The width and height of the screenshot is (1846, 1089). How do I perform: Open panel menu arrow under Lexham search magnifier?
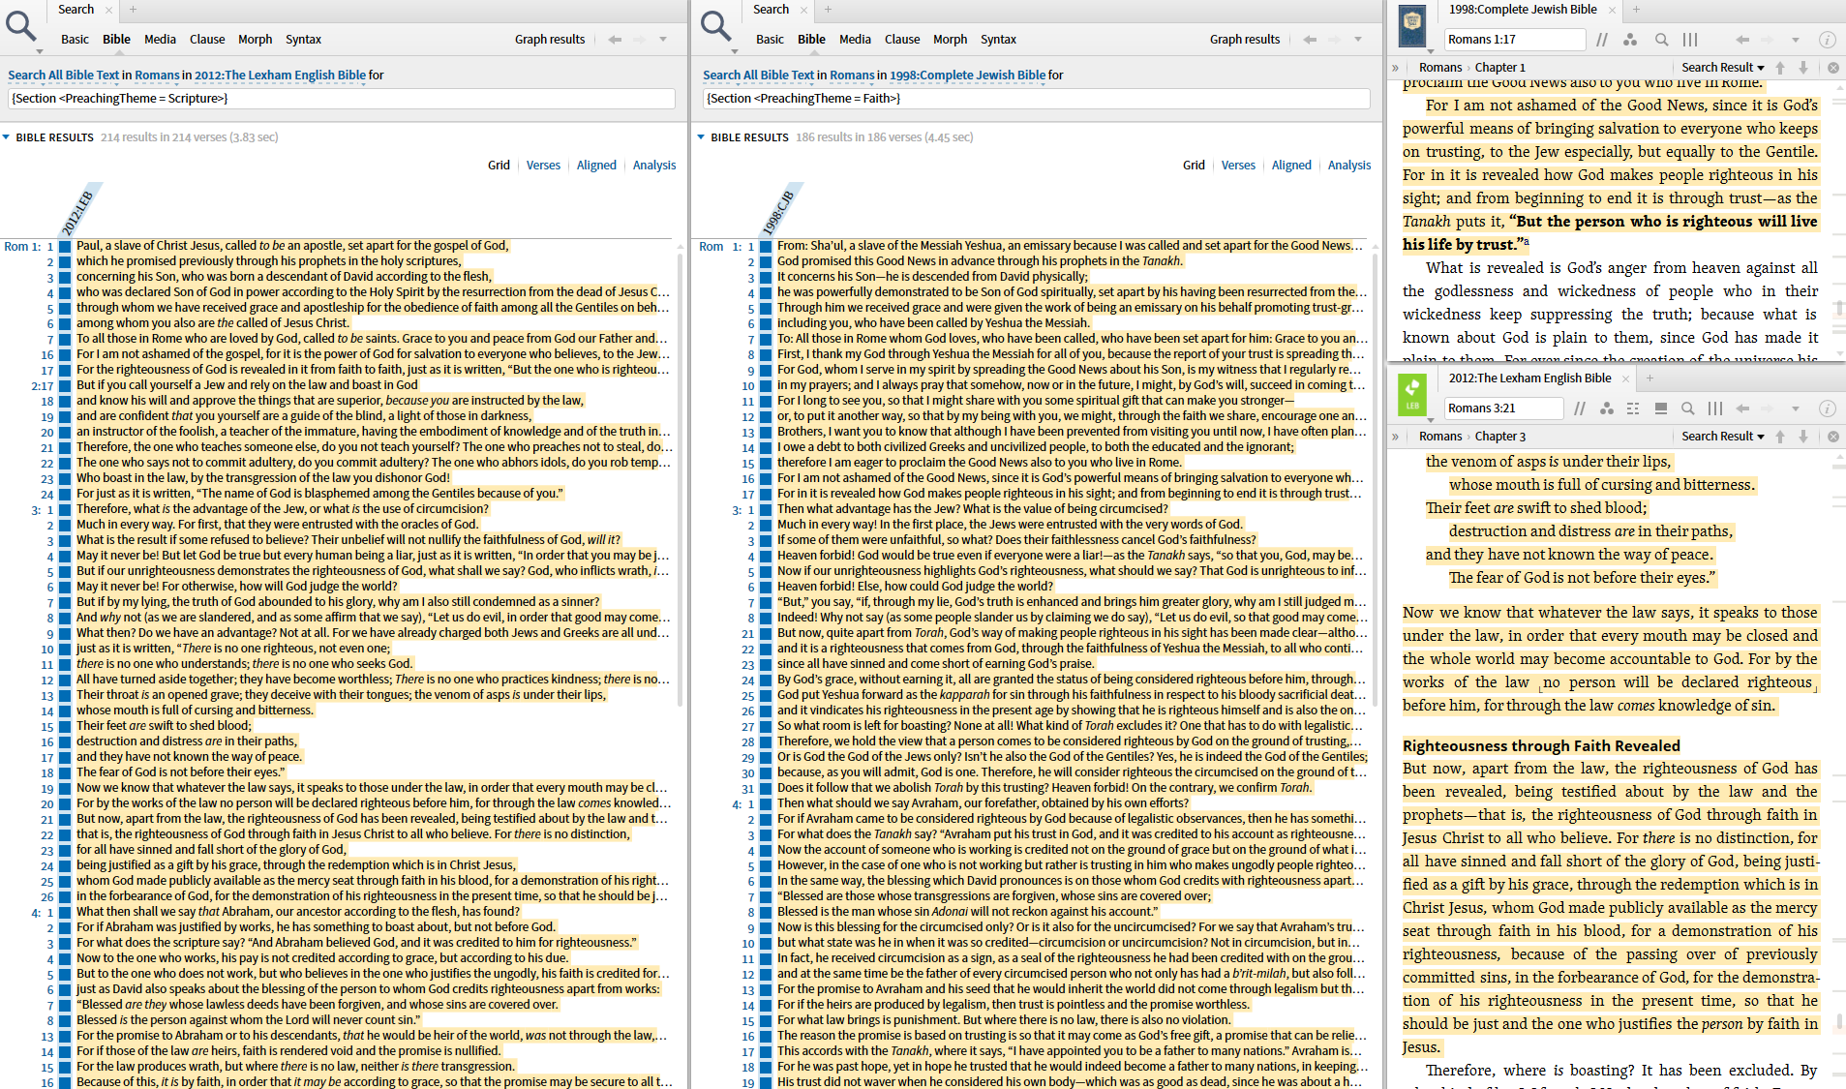tap(39, 50)
